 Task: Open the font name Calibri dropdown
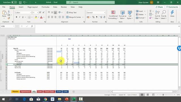point(31,12)
